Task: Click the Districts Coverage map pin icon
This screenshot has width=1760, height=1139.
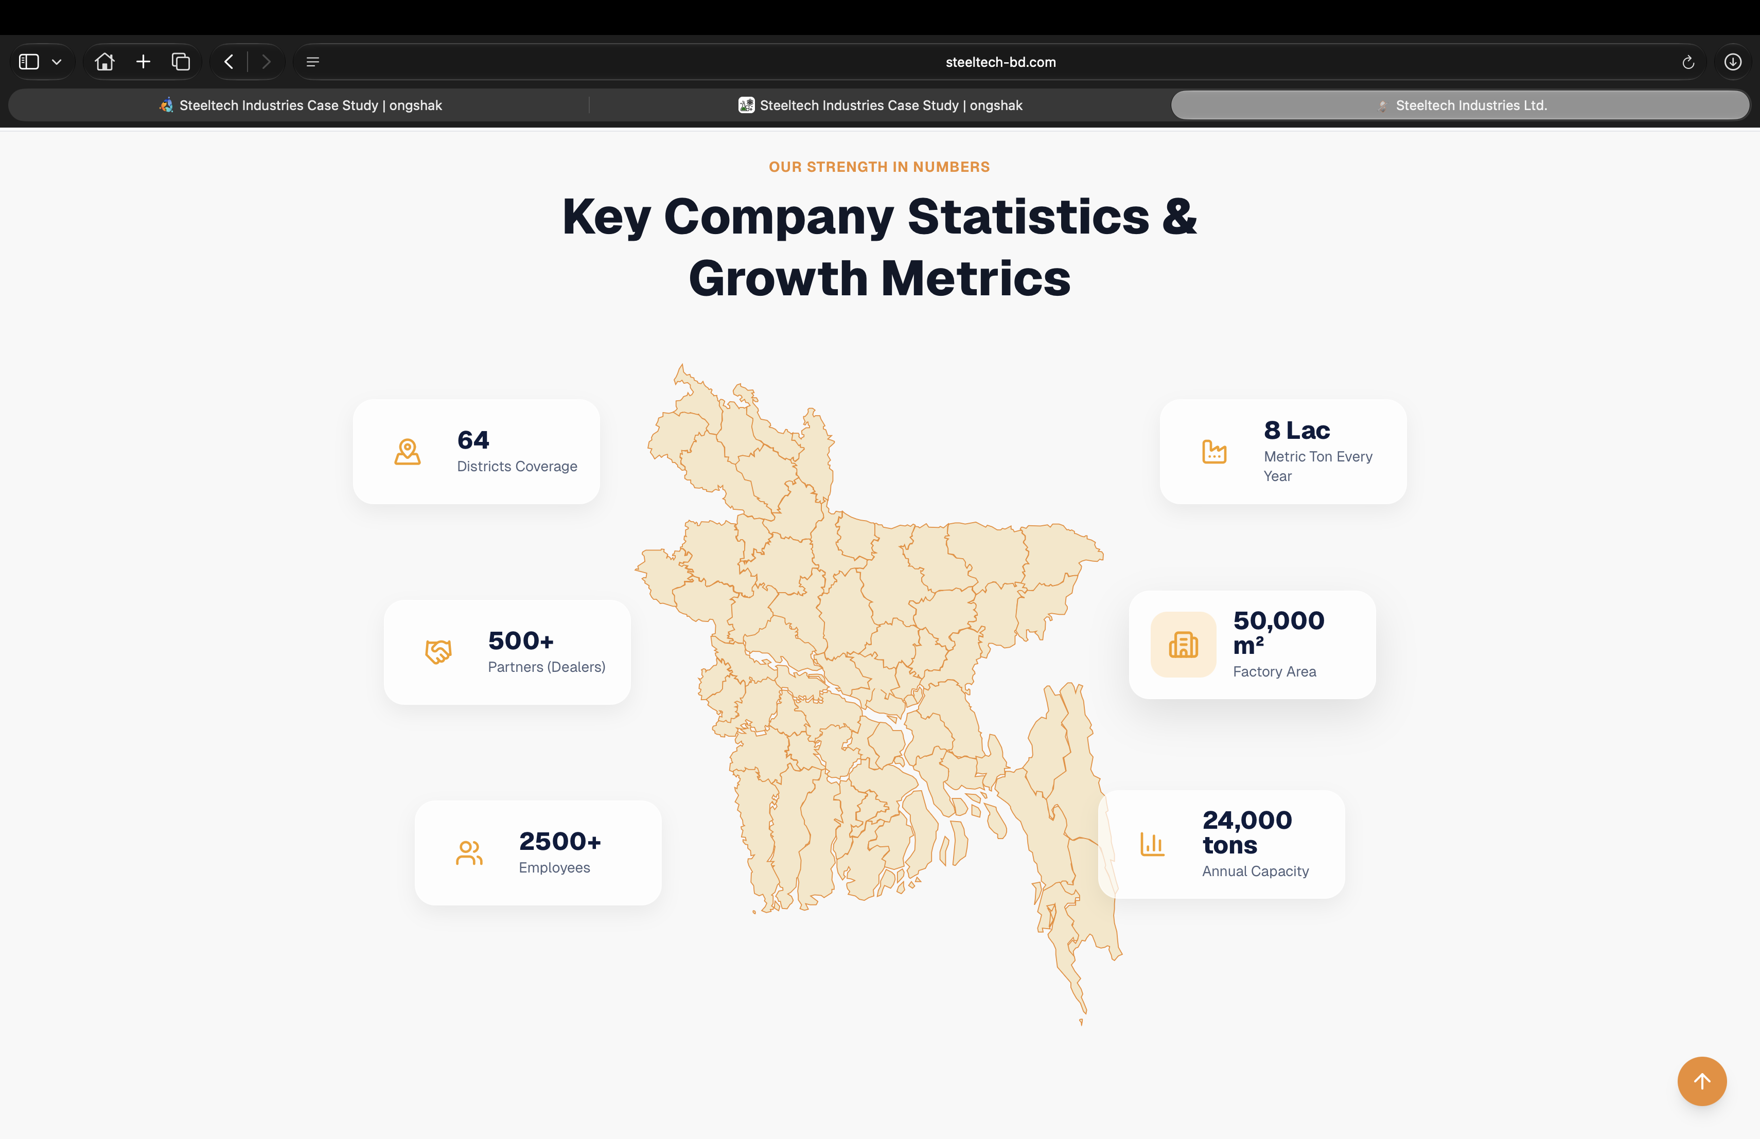Action: [408, 452]
